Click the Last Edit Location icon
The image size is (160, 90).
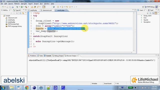click(x=67, y=7)
